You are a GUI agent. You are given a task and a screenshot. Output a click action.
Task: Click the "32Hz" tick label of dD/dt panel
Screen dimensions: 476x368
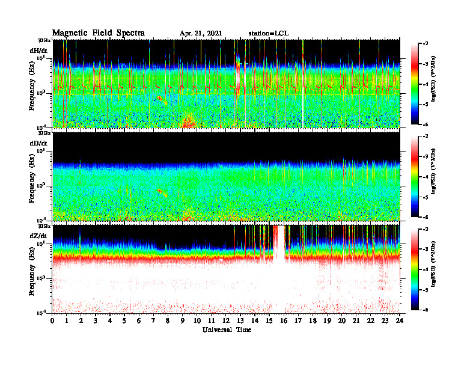tap(44, 133)
